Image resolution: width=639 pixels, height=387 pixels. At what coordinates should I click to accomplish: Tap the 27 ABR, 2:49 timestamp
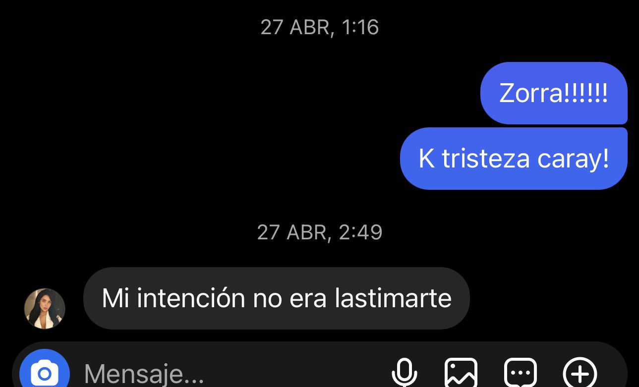[320, 232]
